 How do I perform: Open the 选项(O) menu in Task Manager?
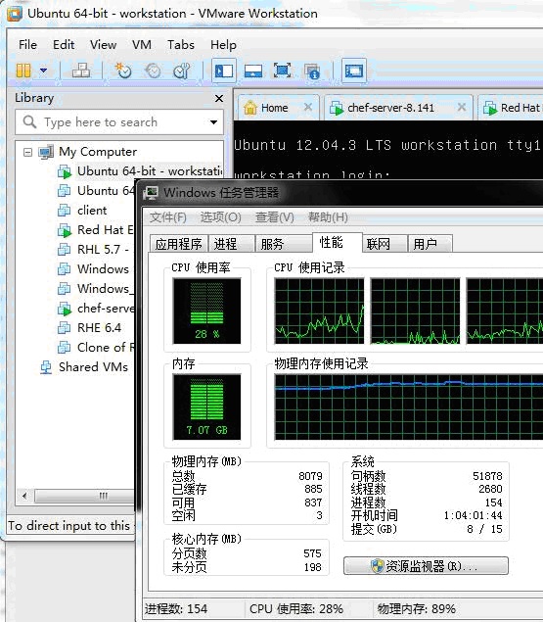pos(220,217)
